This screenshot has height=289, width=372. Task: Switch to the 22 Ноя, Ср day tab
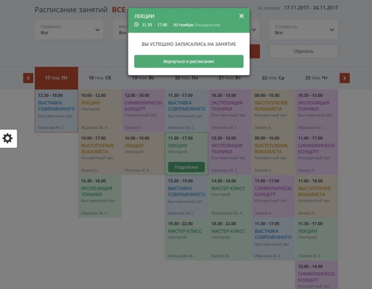(x=273, y=78)
